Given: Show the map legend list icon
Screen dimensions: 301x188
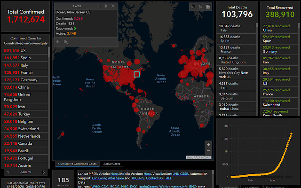Looking at the screenshot, I should [x=201, y=7].
